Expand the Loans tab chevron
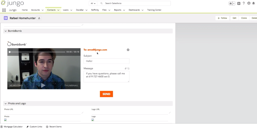This screenshot has height=129, width=257. (x=71, y=10)
